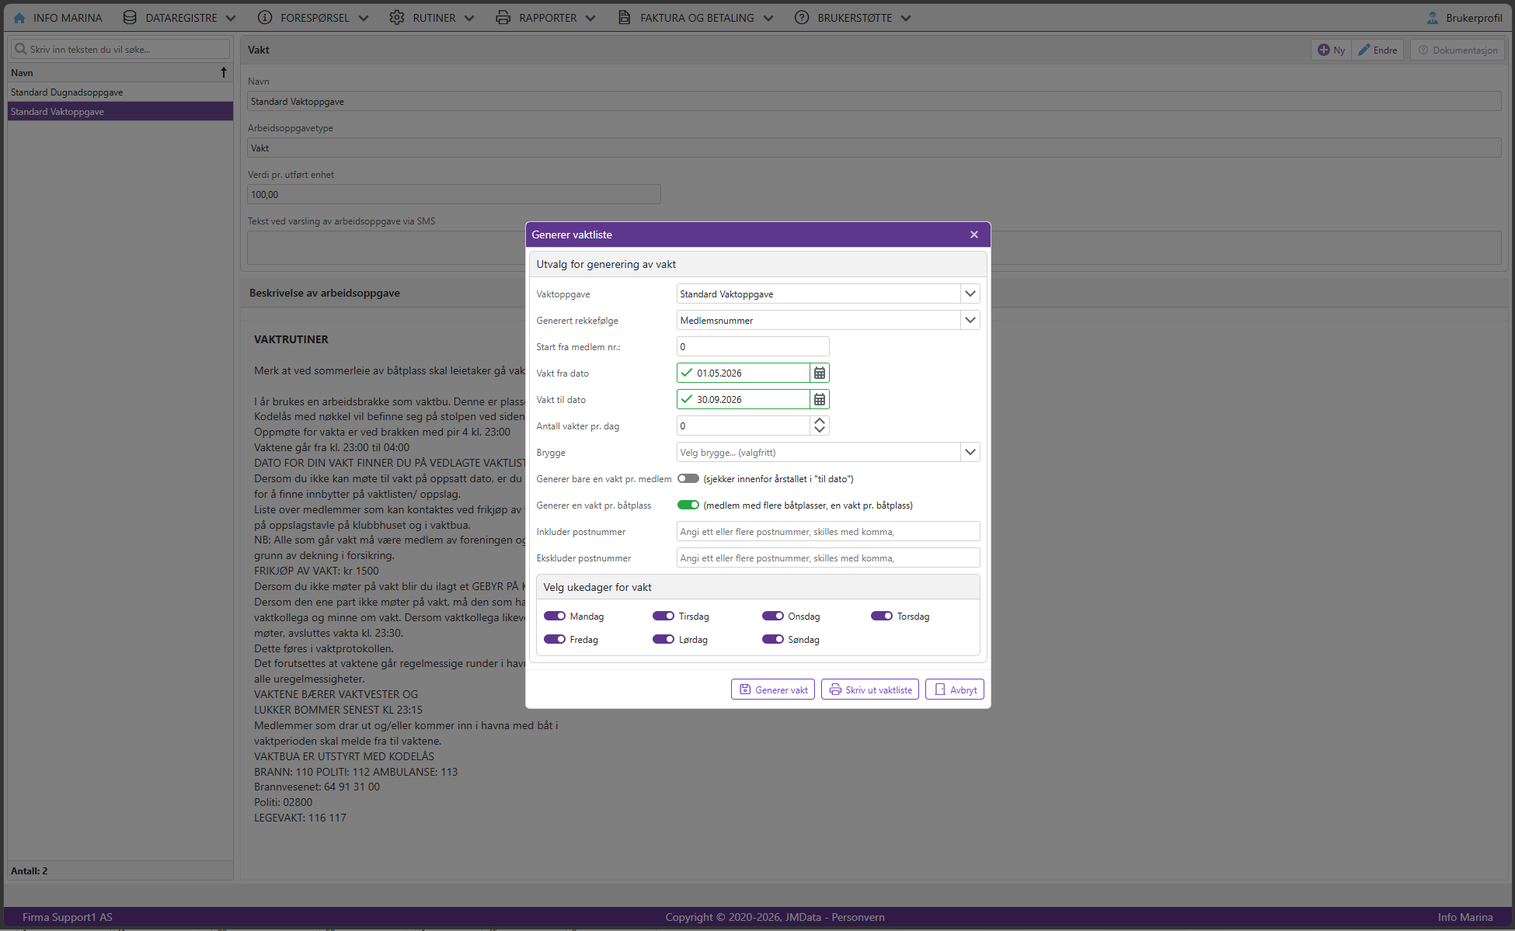Toggle the Fredag weekday switch
The width and height of the screenshot is (1515, 931).
click(555, 640)
